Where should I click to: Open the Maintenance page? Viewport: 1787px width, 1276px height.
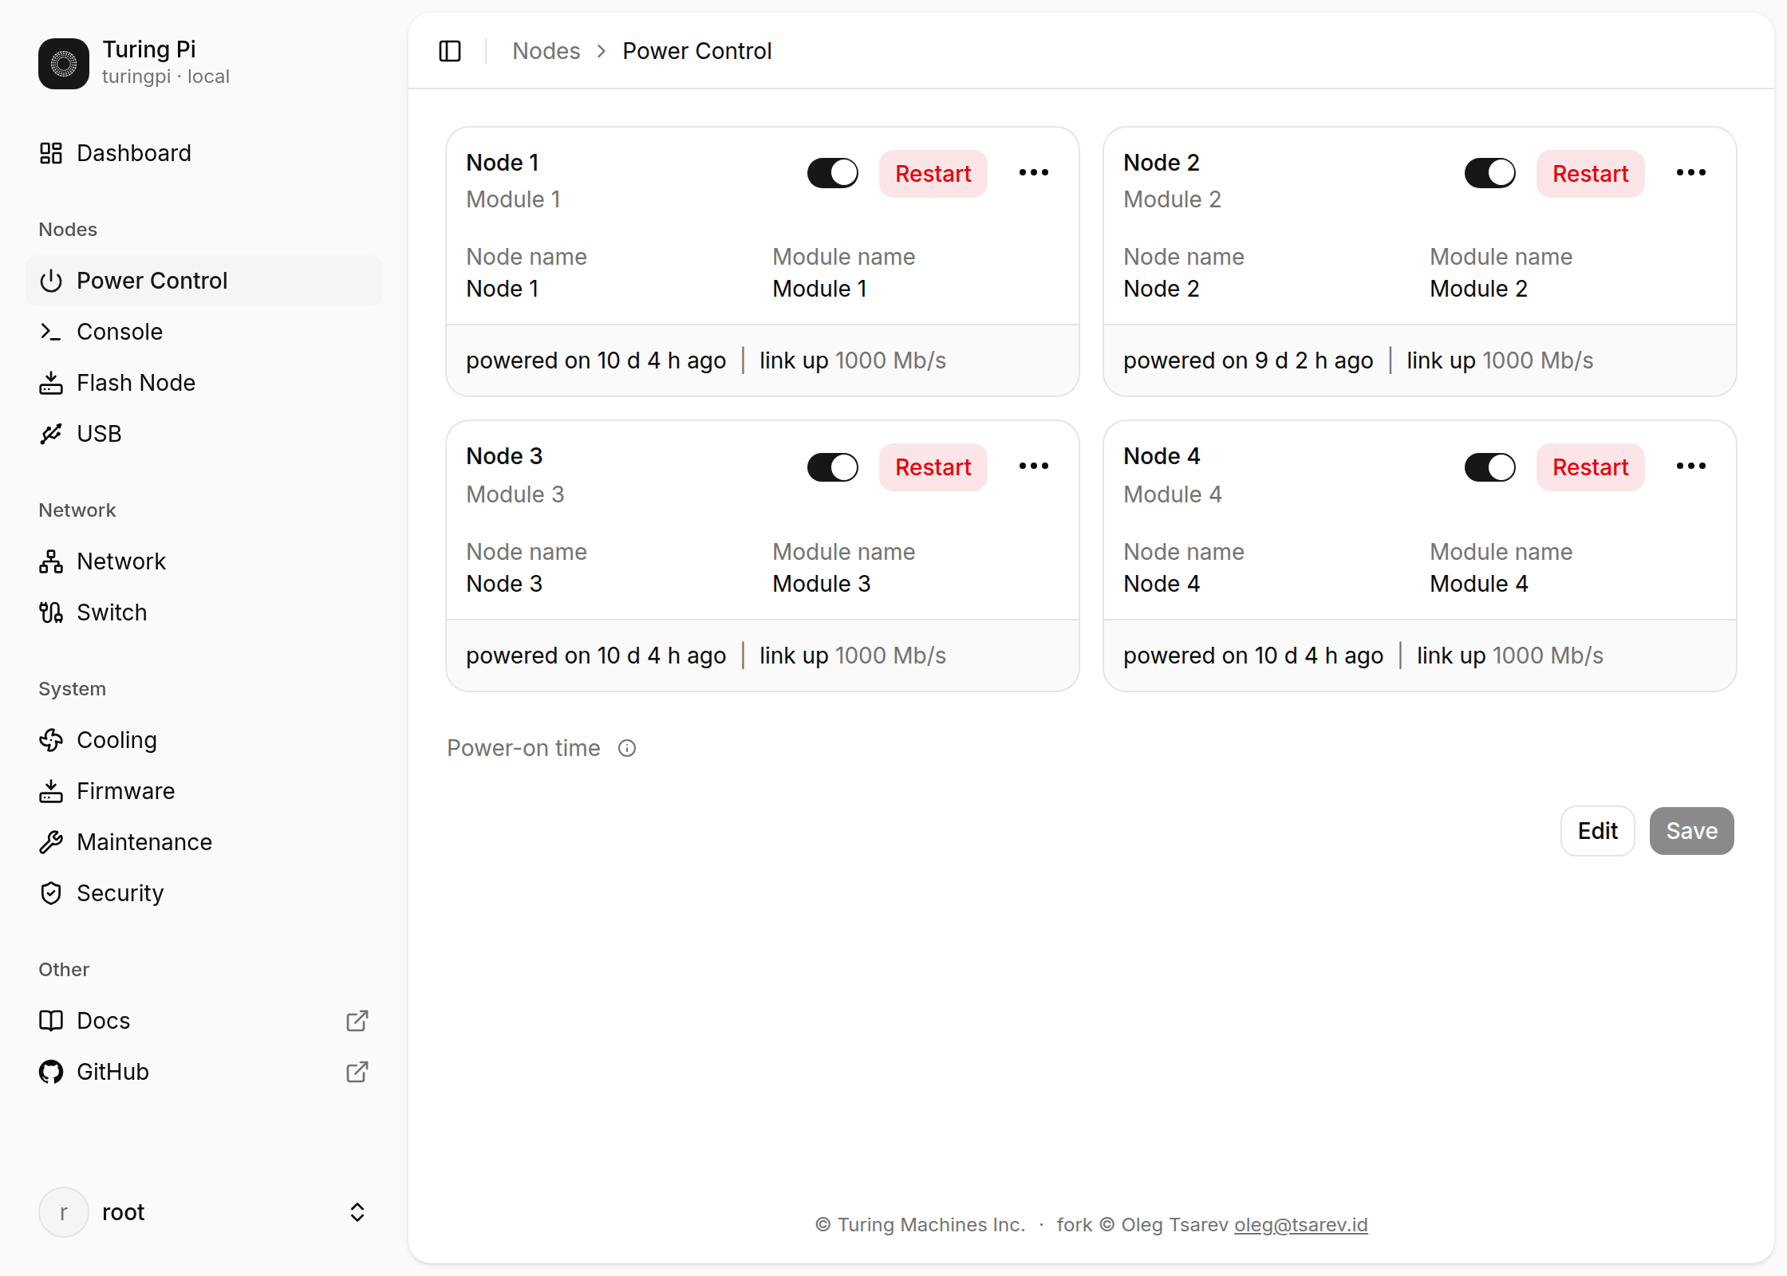(x=204, y=842)
